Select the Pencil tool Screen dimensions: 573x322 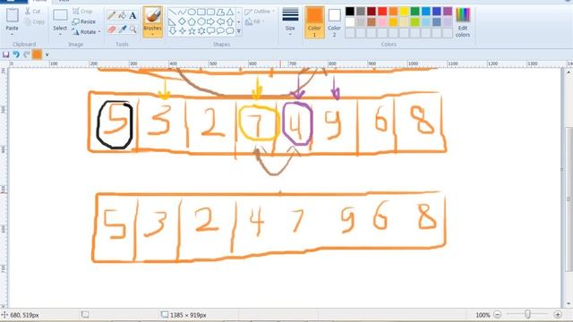point(112,15)
